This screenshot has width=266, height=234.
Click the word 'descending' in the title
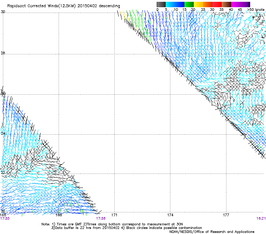[x=109, y=6]
